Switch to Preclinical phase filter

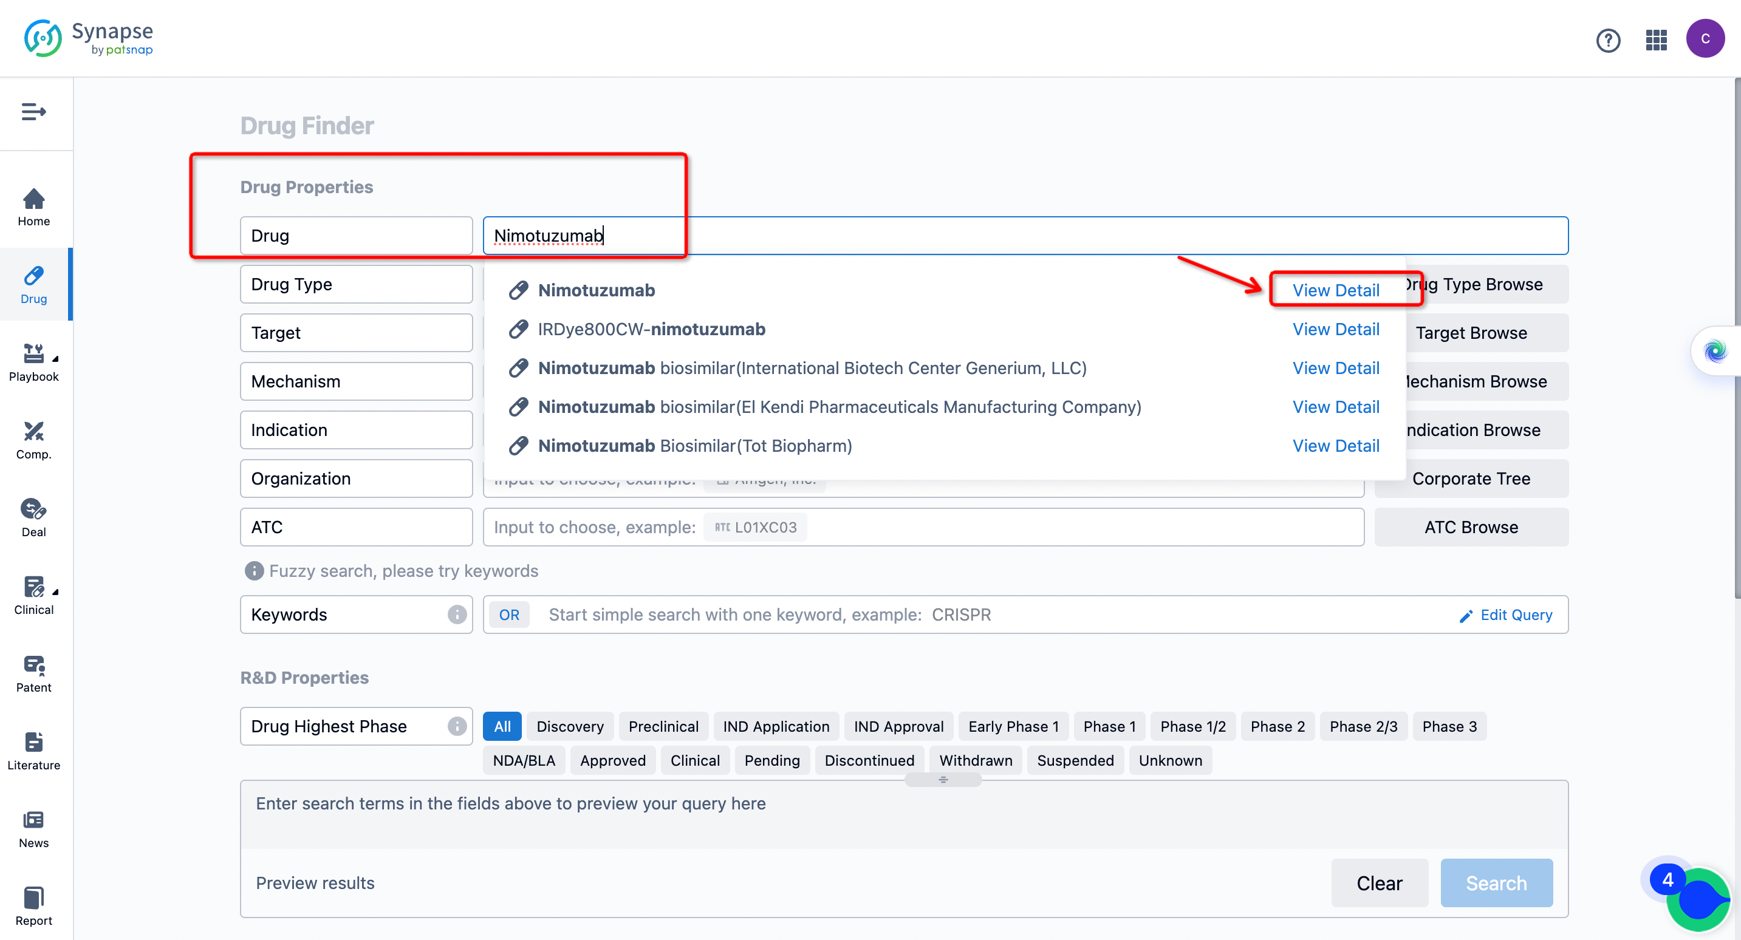[662, 726]
